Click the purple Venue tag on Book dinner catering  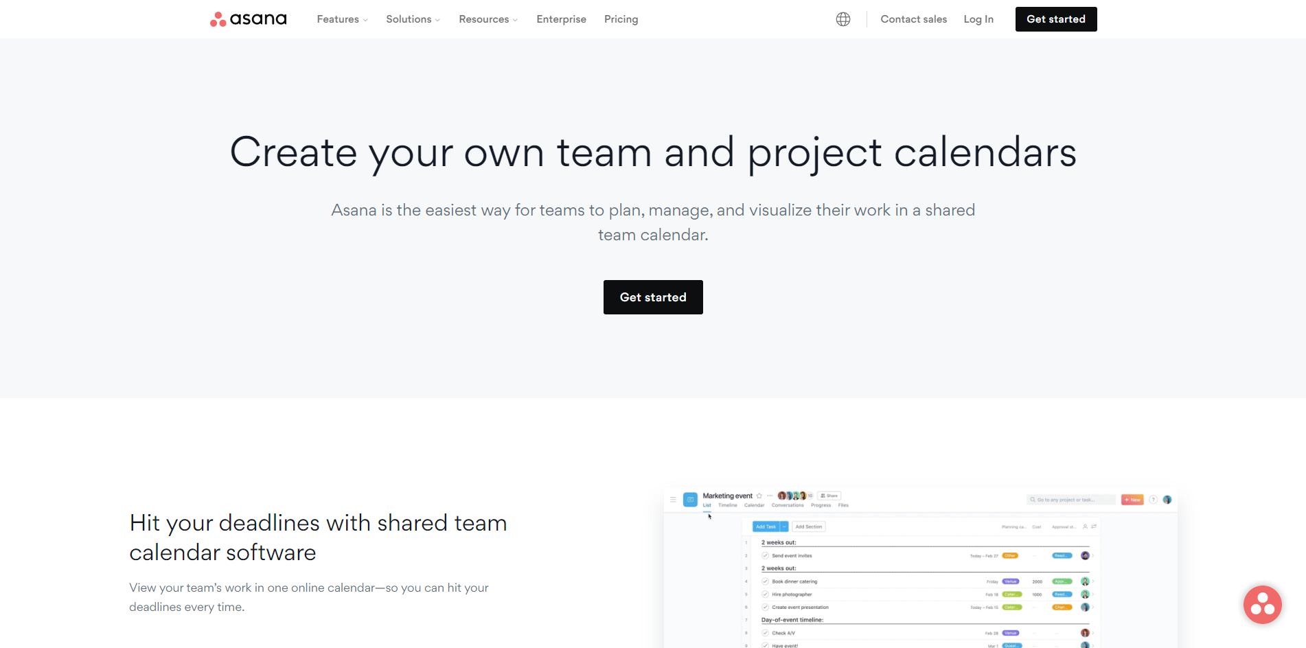point(1010,581)
